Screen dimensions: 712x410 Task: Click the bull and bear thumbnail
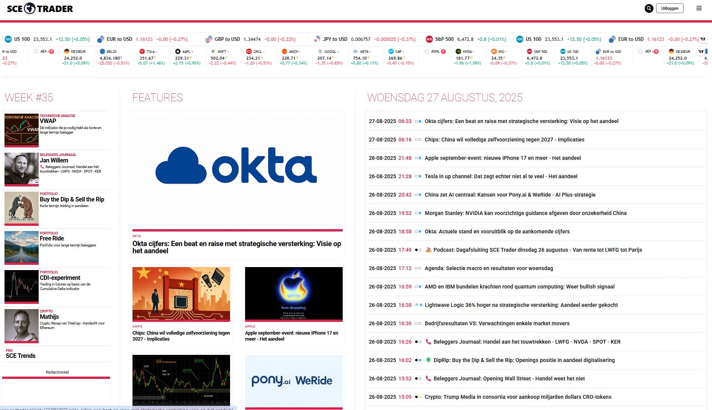[21, 209]
